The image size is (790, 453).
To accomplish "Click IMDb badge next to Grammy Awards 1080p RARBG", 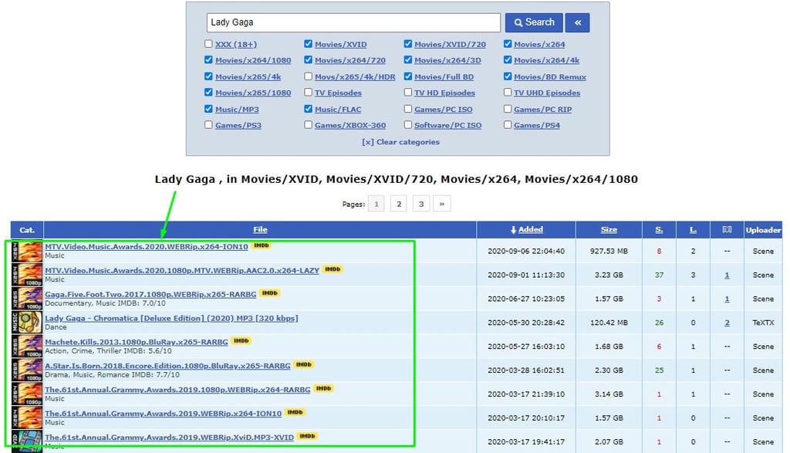I will coord(323,388).
